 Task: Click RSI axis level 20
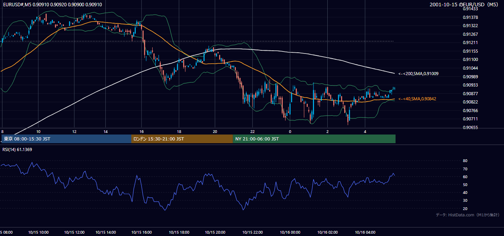tap(465, 208)
